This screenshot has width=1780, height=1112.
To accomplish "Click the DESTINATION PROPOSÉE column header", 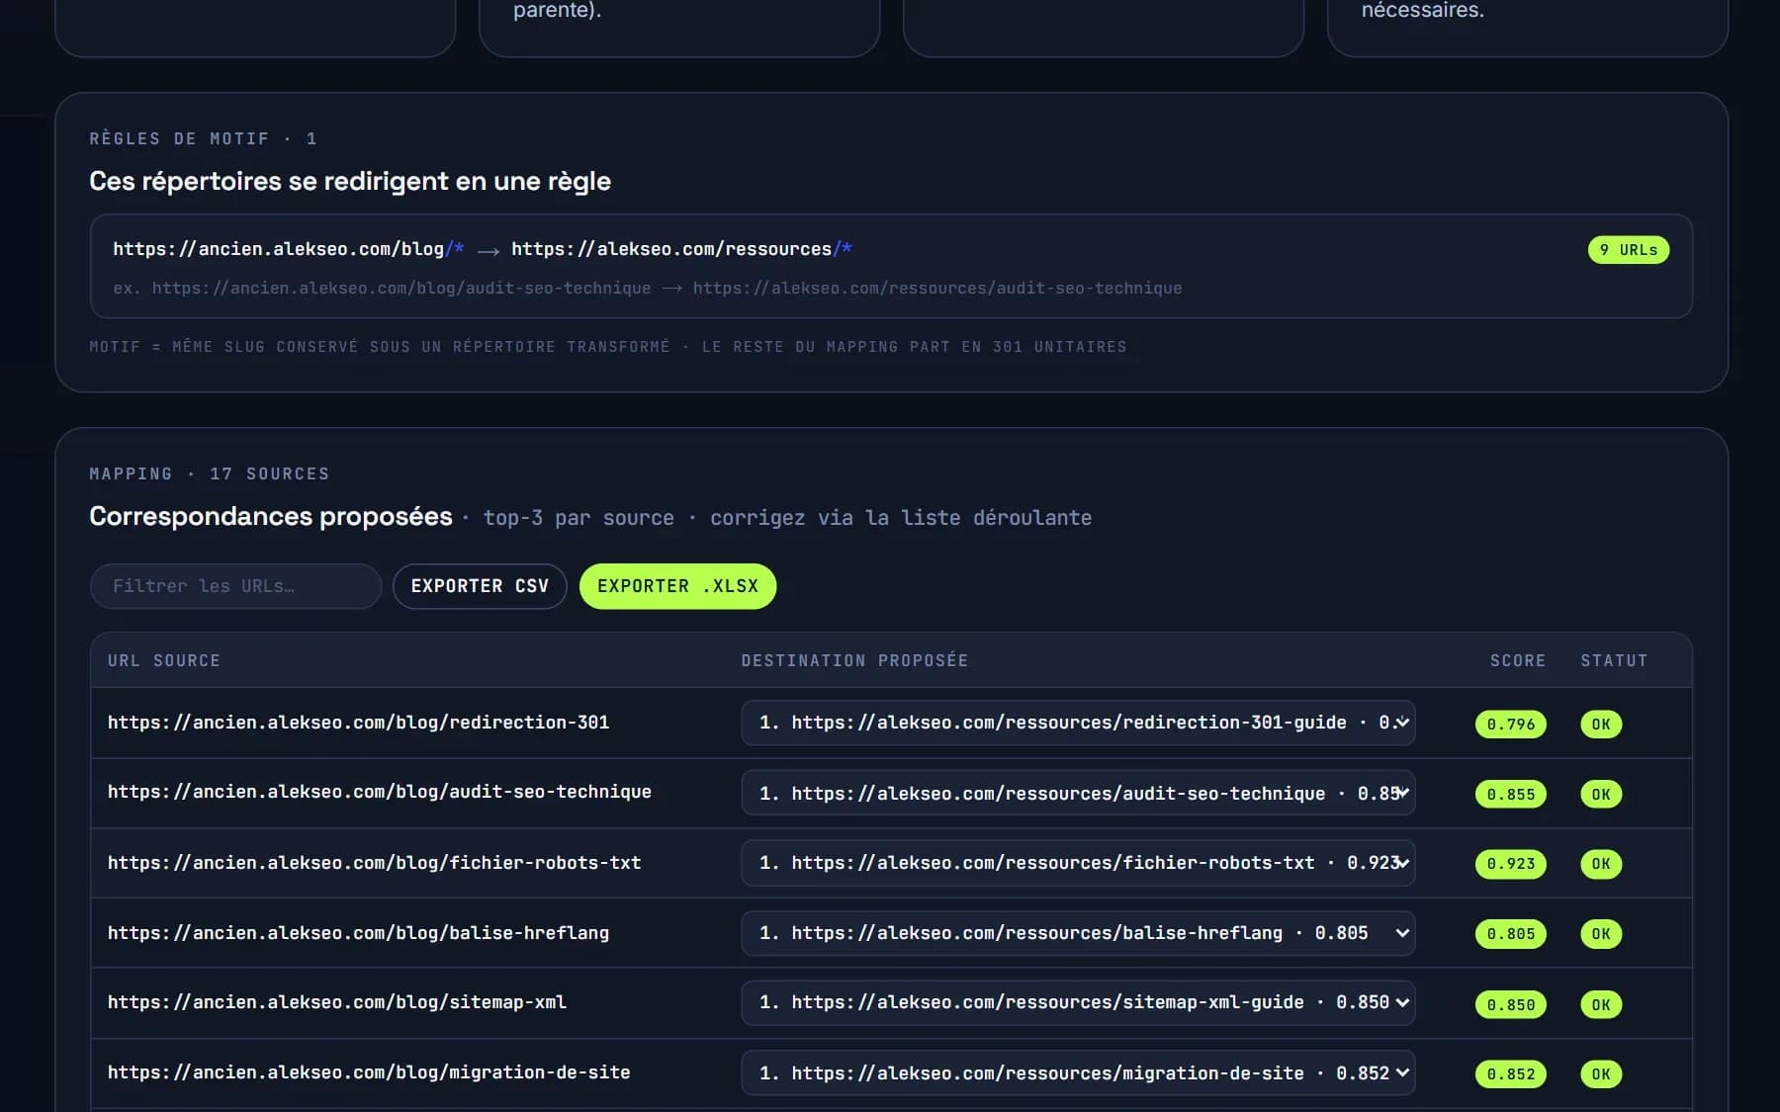I will point(855,660).
